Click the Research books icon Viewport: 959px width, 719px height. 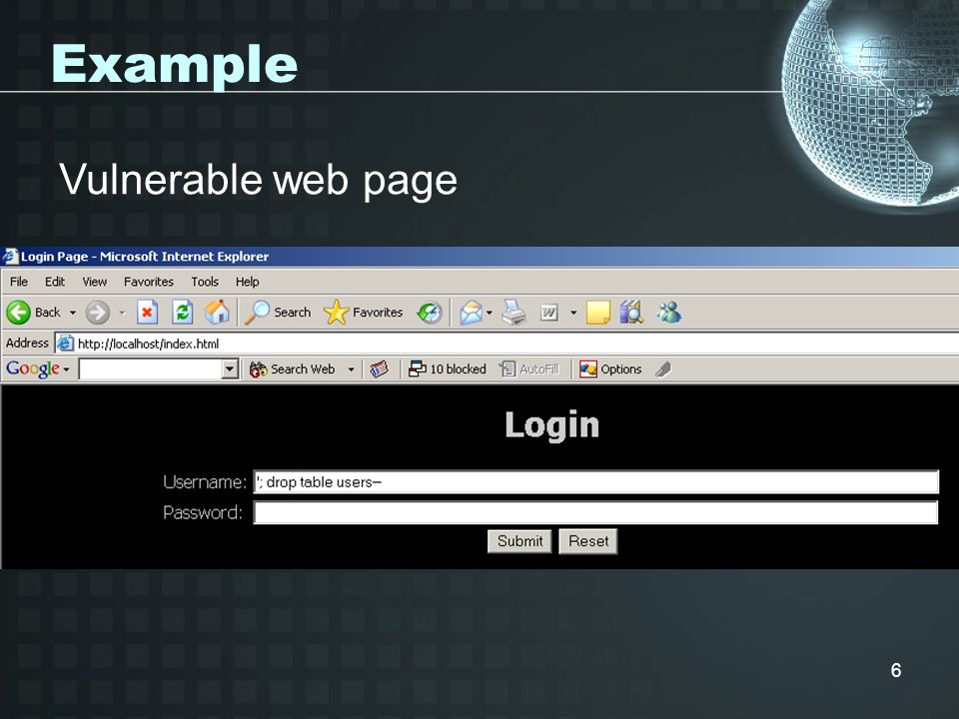pyautogui.click(x=631, y=313)
